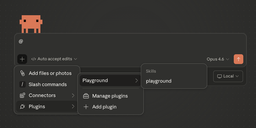Click the code brackets icon before Auto accept edits

point(33,59)
